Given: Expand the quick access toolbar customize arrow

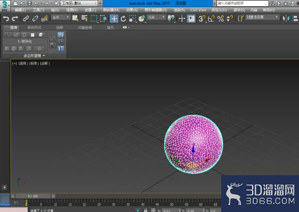Looking at the screenshot, I should (x=101, y=3).
